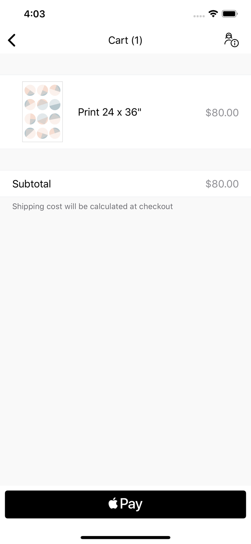Tap the Subtotal $80.00 amount
The width and height of the screenshot is (251, 544).
(222, 184)
